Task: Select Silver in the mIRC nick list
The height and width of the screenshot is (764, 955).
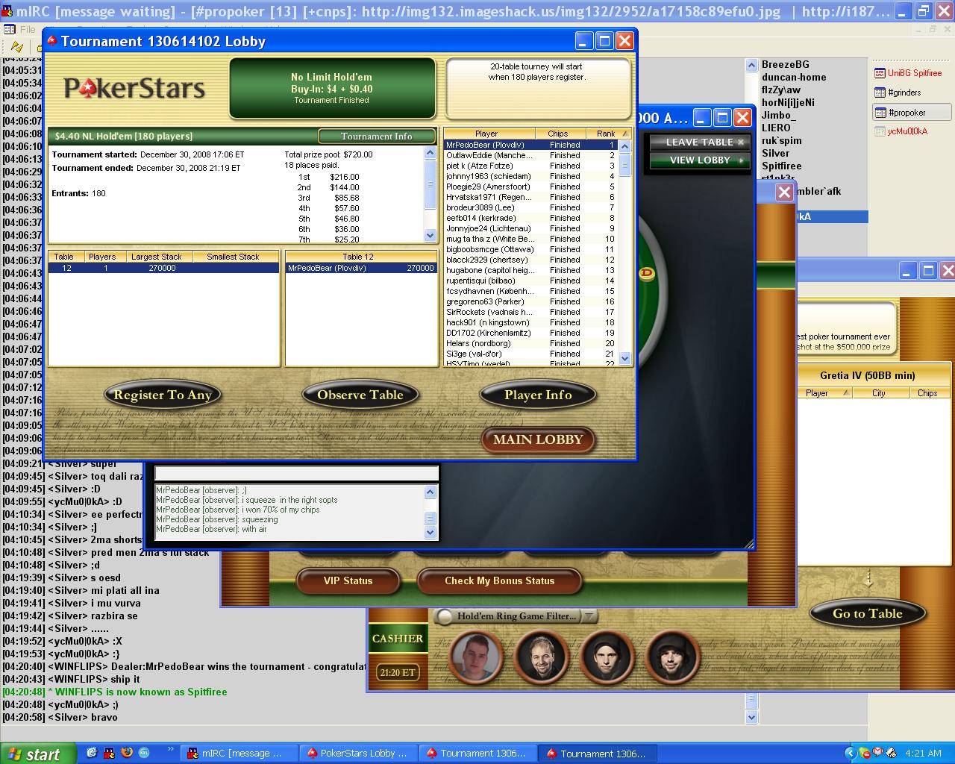Action: 775,154
